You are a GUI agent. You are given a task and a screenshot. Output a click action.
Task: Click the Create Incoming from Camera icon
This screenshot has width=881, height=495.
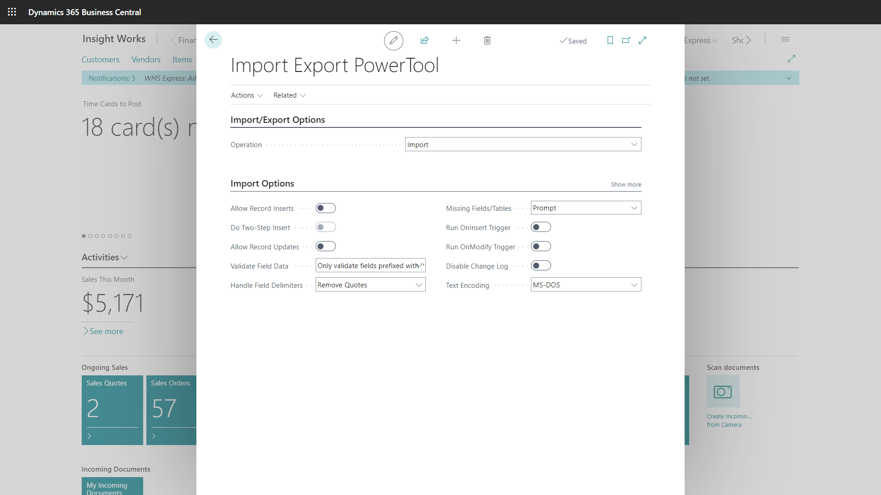(723, 392)
